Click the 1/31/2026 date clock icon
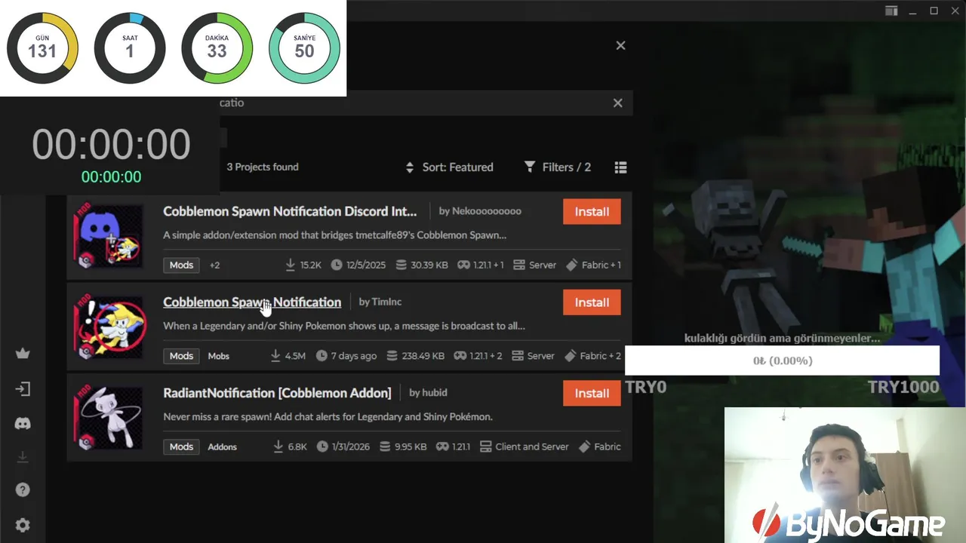Viewport: 966px width, 543px height. tap(323, 446)
